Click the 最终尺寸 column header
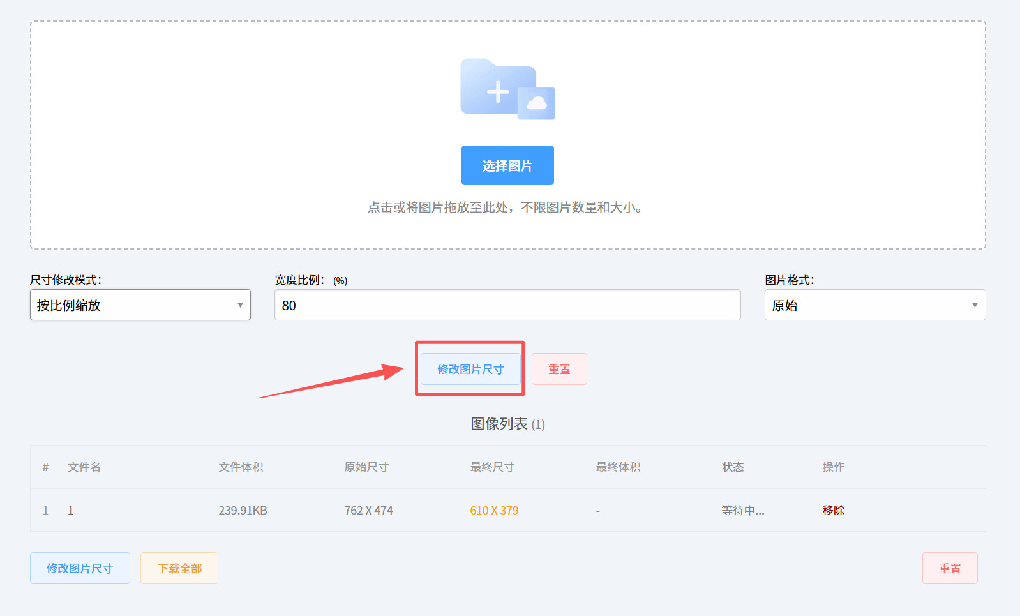Screen dimensions: 1020x616 [492, 467]
